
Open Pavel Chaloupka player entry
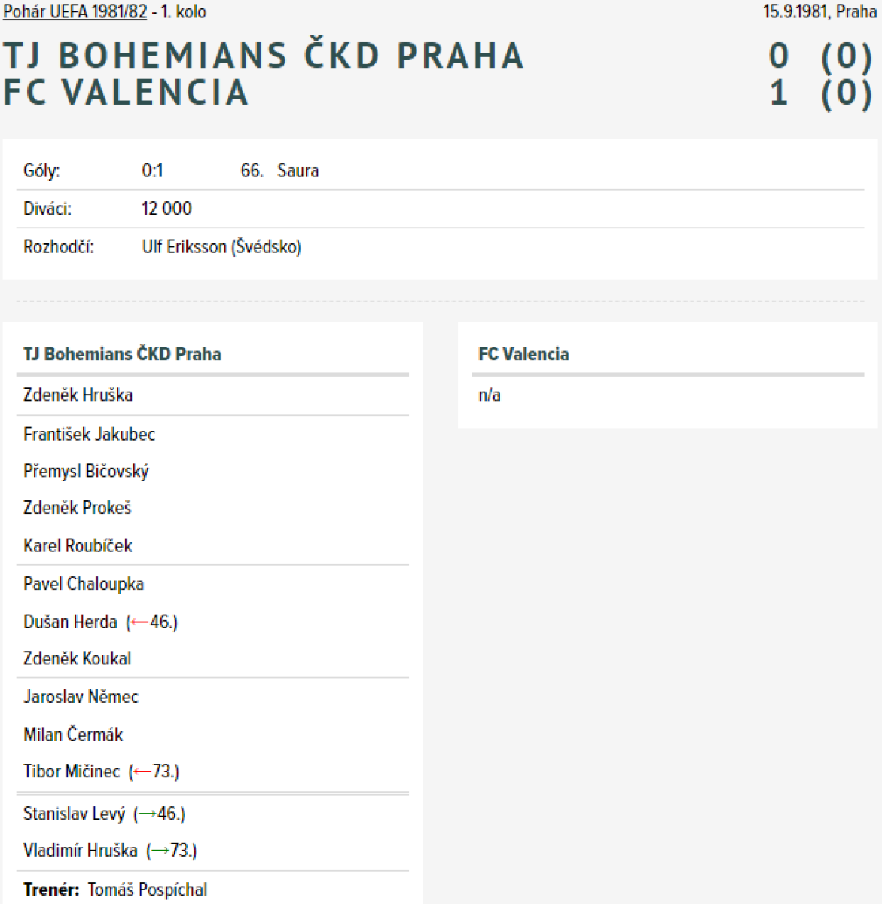(x=84, y=585)
